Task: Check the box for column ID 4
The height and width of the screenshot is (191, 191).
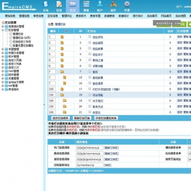Action: (x=90, y=54)
